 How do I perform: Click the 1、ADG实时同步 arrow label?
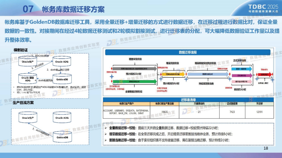(x=40, y=56)
